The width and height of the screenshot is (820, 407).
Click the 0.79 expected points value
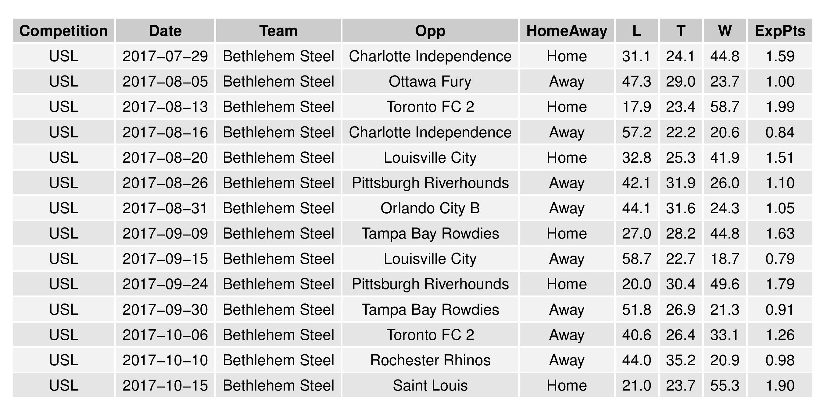click(780, 259)
